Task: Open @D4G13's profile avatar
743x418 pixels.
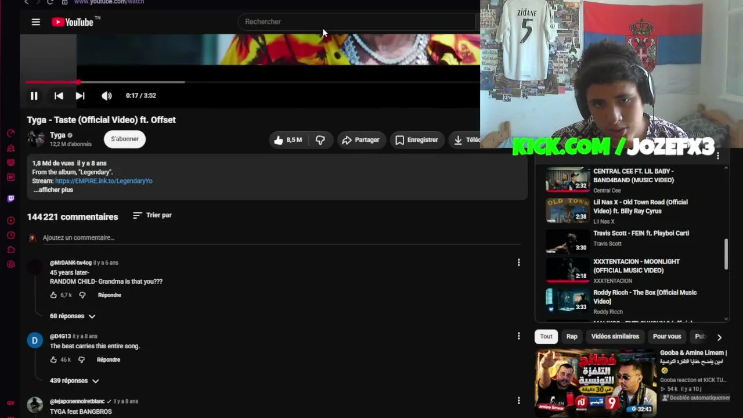Action: point(35,340)
